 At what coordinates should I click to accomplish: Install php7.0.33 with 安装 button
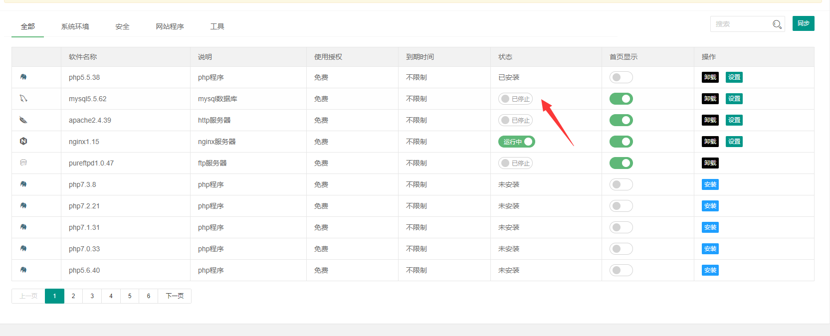(710, 249)
